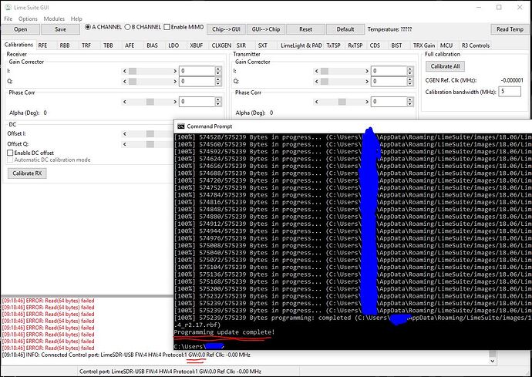Click the Command Prompt window icon
Viewport: 532px width, 377px height.
(x=181, y=126)
